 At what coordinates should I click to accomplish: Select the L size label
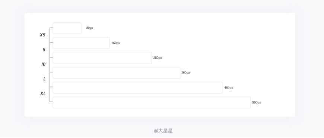(44, 79)
